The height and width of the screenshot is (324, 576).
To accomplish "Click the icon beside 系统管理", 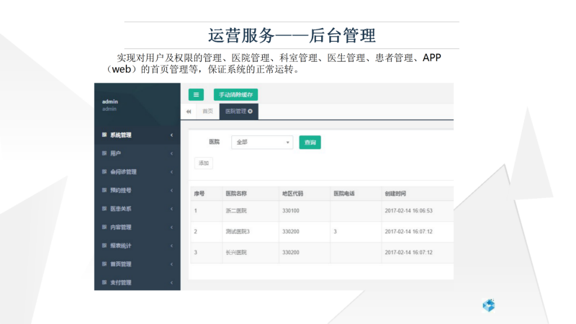I will click(104, 135).
